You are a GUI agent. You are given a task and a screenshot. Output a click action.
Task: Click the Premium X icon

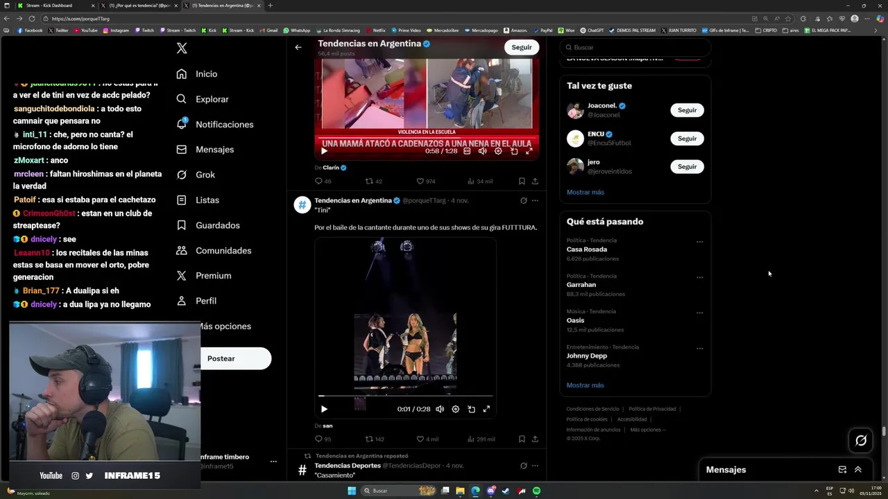(181, 275)
